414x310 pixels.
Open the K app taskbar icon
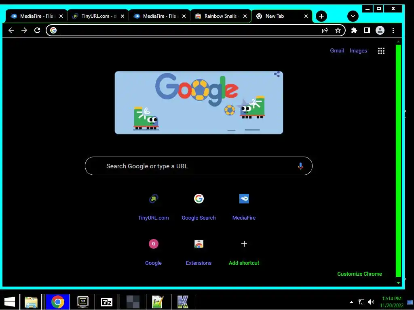tap(183, 302)
